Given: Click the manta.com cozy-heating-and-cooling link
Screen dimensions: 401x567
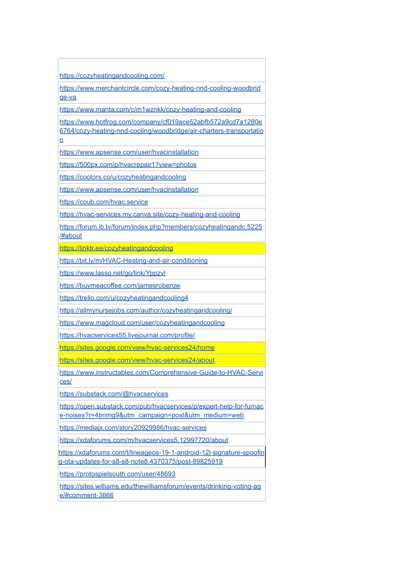Looking at the screenshot, I should [x=150, y=110].
